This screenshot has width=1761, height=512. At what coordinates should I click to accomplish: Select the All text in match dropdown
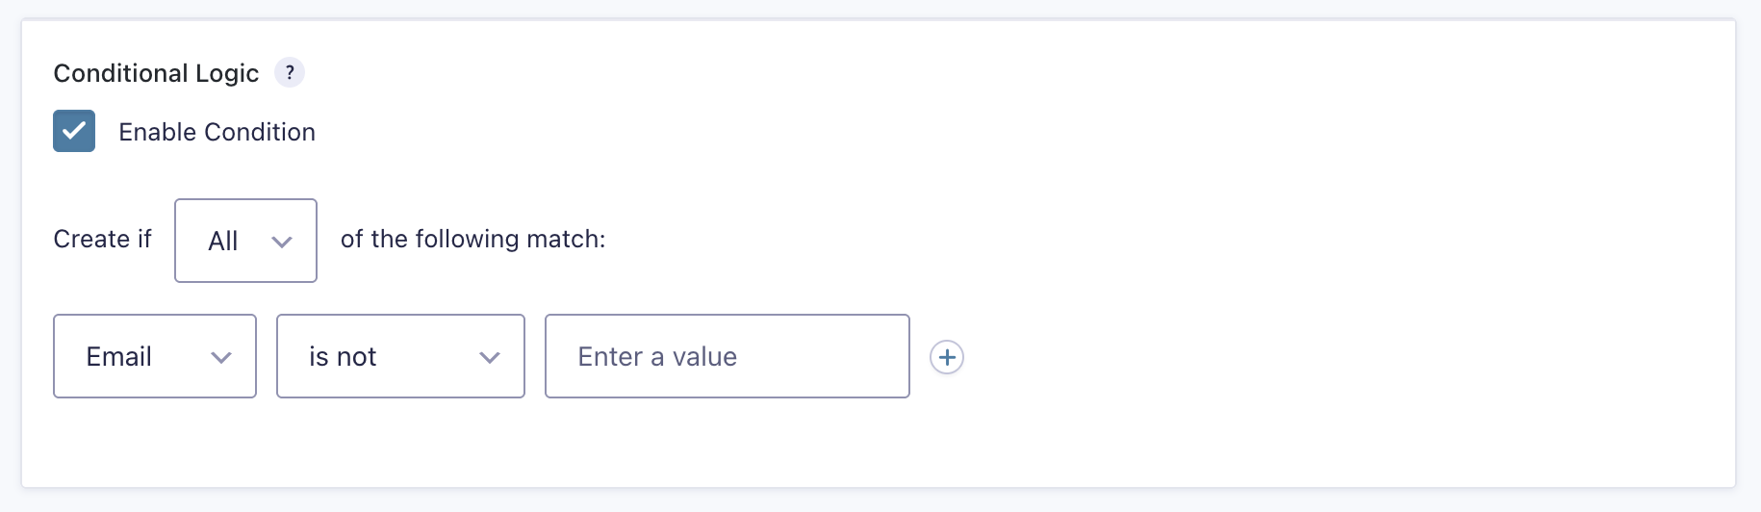[x=223, y=241]
